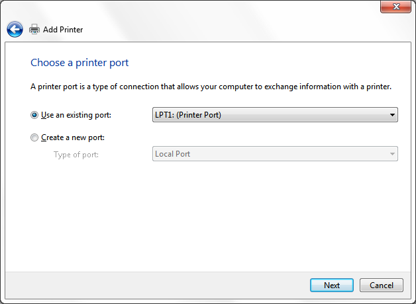This screenshot has width=416, height=304.
Task: Open the LPT1: (Printer Port) dropdown
Action: 275,115
